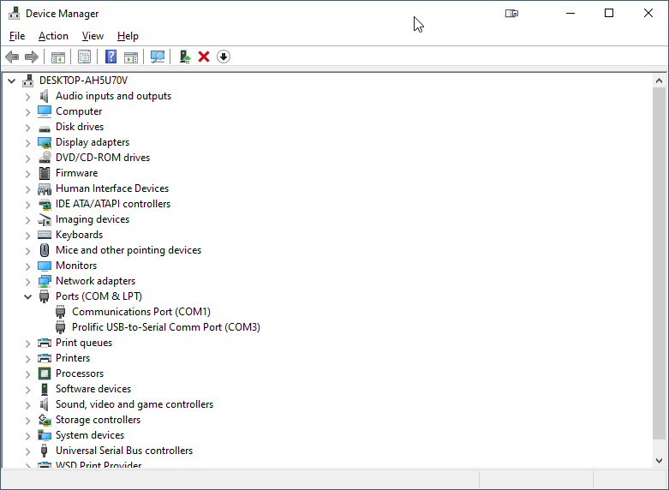The height and width of the screenshot is (490, 669).
Task: Expand the Software devices arrow
Action: click(27, 390)
